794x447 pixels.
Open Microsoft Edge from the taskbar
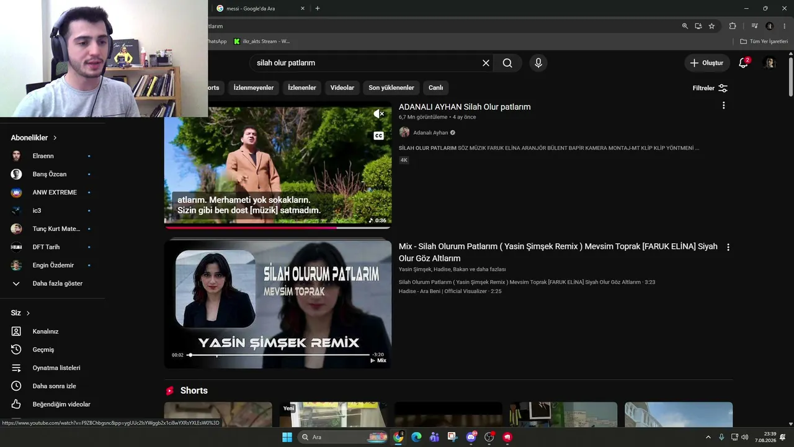[416, 437]
